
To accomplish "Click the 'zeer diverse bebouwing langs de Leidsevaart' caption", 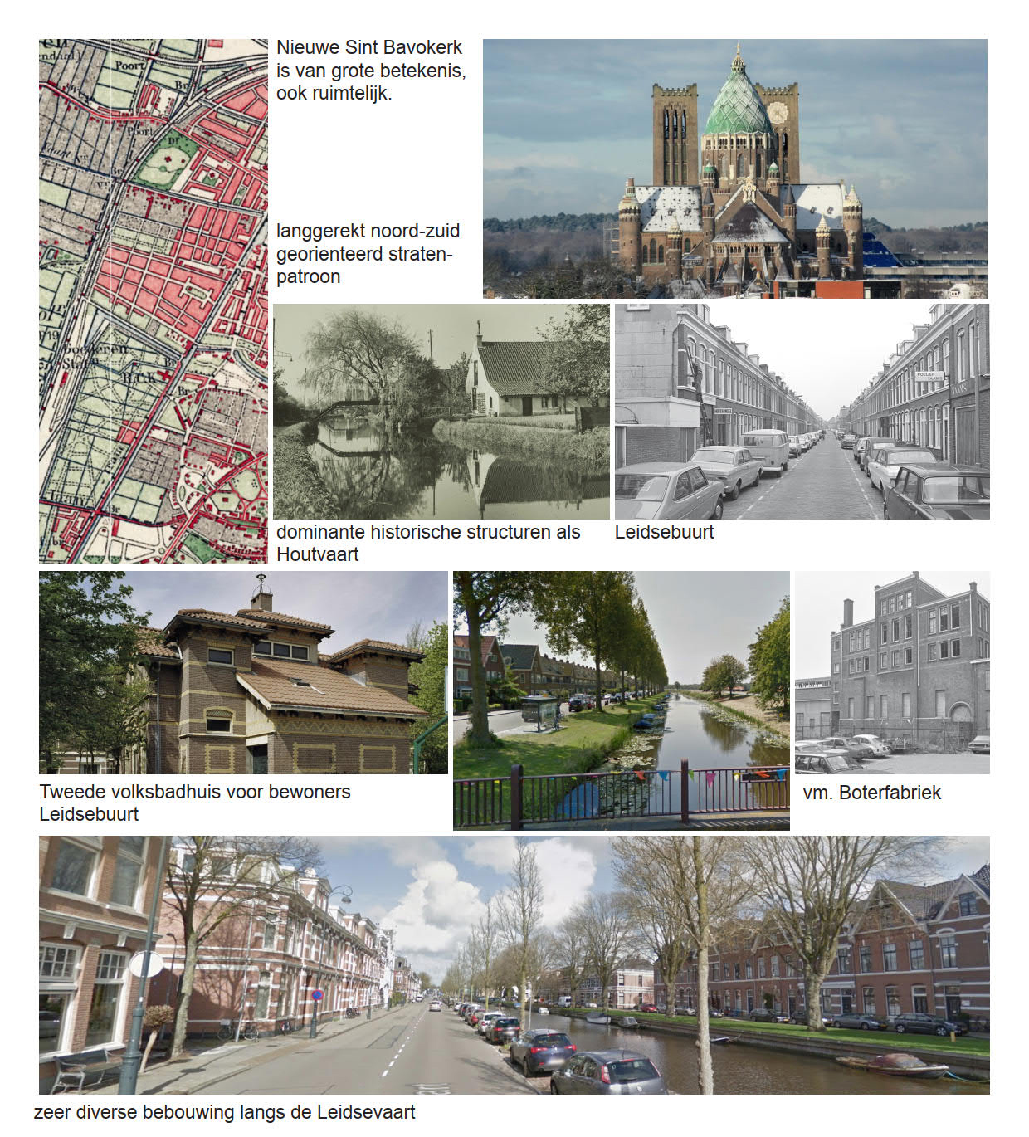I will click(225, 1112).
